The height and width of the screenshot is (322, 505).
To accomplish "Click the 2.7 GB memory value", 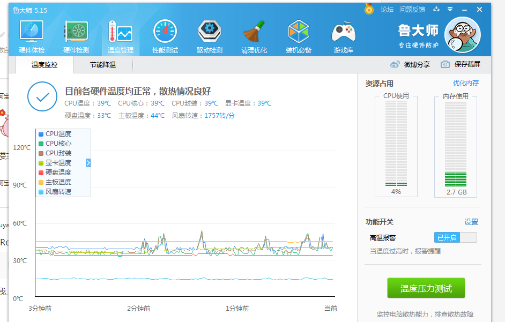I will [457, 192].
